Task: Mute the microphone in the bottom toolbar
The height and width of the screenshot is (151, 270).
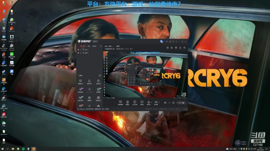Action: coord(148,103)
